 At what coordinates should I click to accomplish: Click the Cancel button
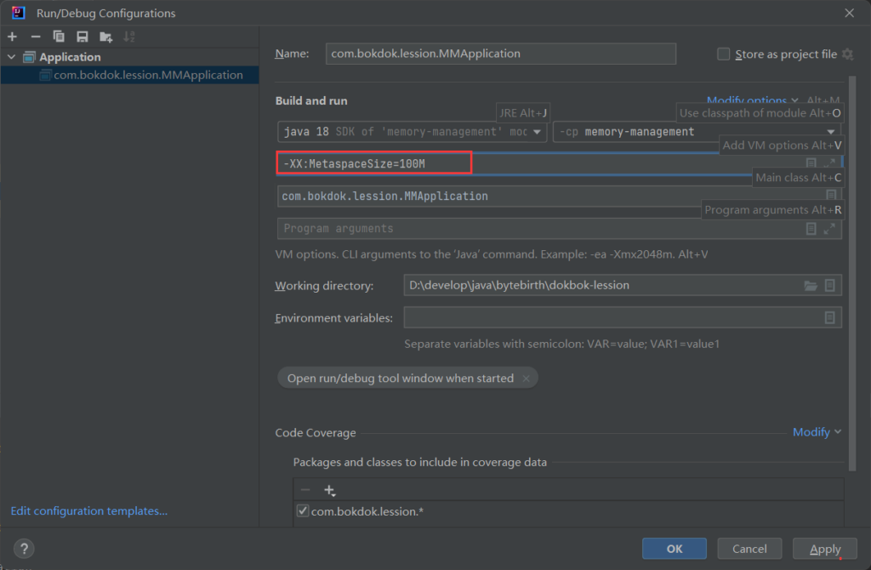[x=749, y=549]
